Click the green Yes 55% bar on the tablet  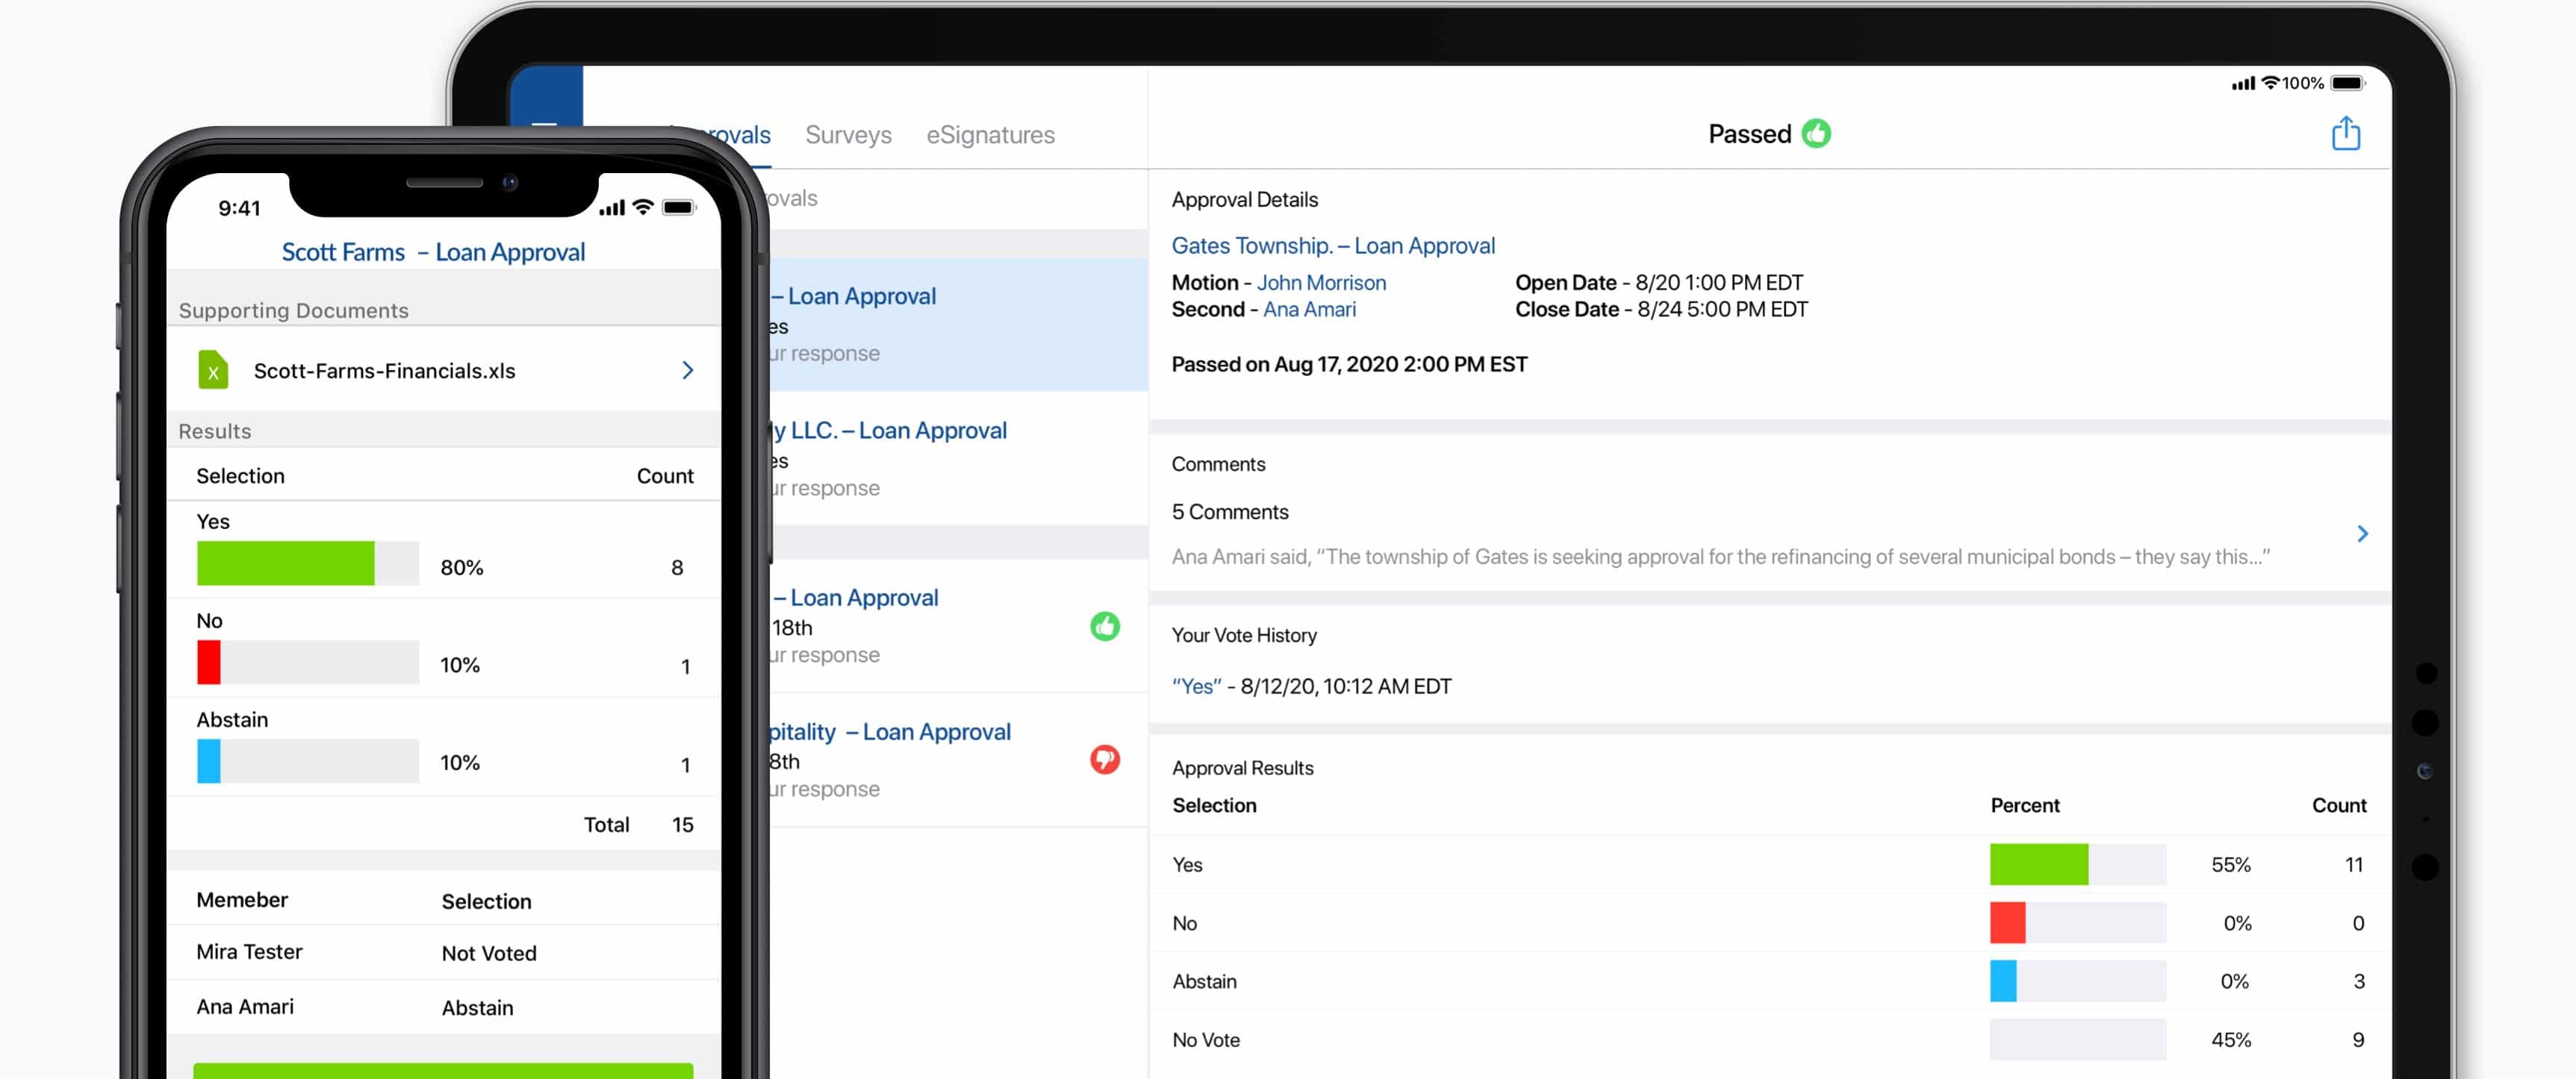click(2039, 864)
